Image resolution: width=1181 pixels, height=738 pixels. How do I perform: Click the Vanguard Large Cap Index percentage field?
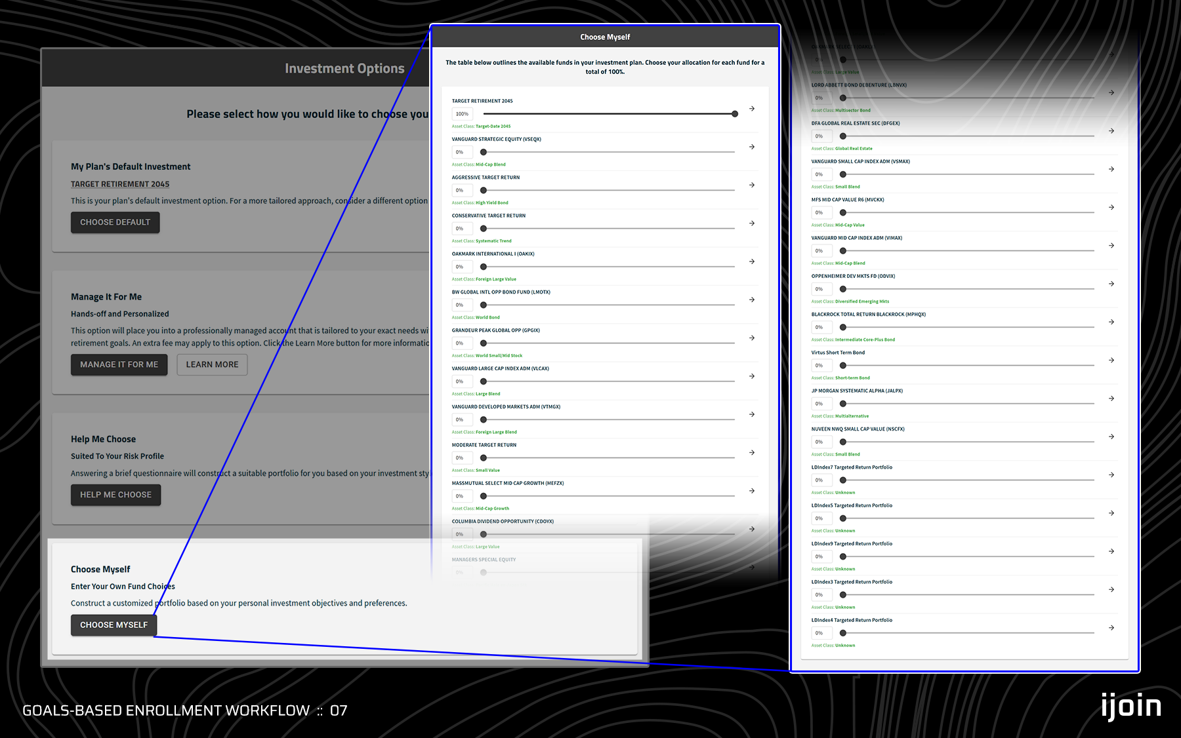pos(463,381)
